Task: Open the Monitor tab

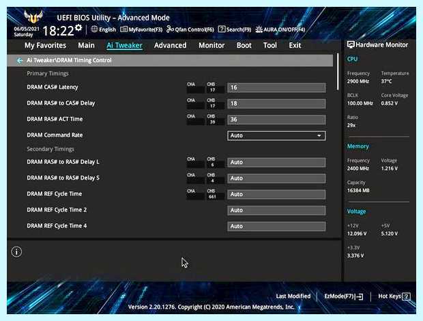Action: pyautogui.click(x=211, y=45)
